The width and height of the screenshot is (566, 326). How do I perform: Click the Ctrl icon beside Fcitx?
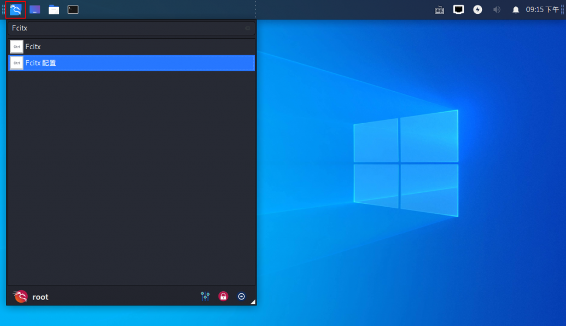[17, 46]
